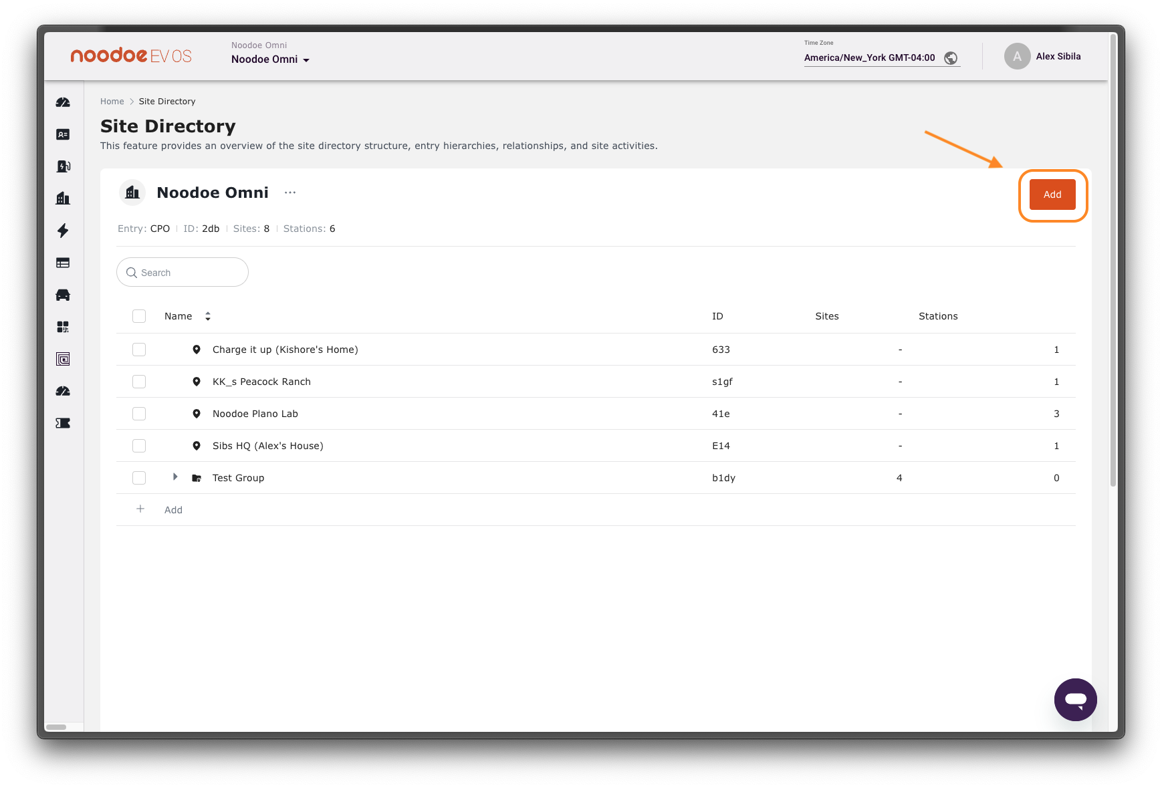Expand the Test Group row
The height and width of the screenshot is (788, 1162).
coord(175,477)
